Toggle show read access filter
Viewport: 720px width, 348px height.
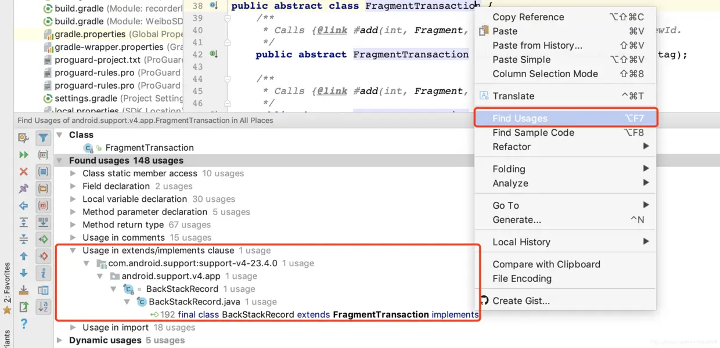(43, 239)
